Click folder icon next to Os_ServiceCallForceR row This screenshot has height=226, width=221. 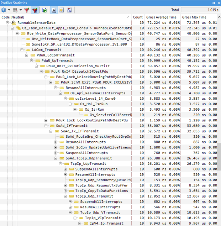click(x=86, y=115)
